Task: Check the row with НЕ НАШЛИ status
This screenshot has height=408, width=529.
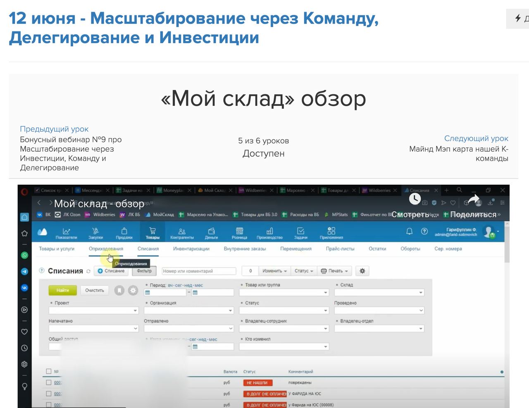Action: point(49,383)
